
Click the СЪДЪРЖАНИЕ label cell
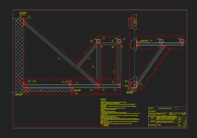click(152, 125)
